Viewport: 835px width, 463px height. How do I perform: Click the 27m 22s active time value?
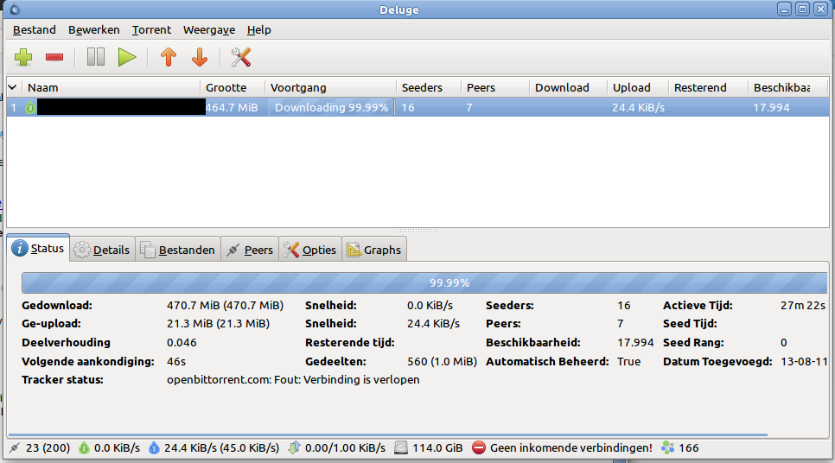pos(802,306)
